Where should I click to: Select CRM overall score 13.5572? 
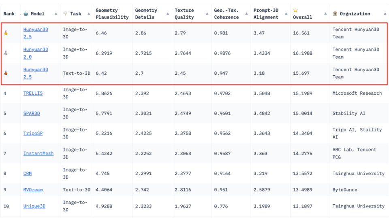click(302, 174)
